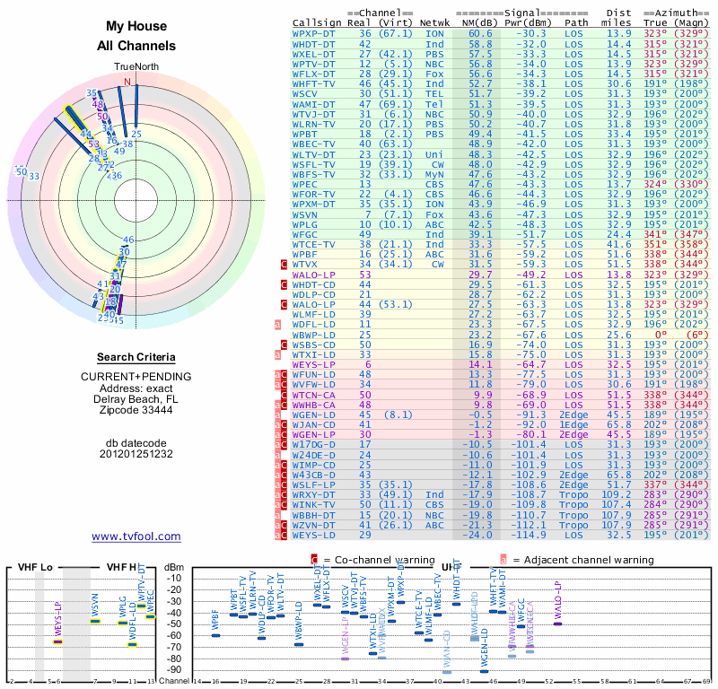The height and width of the screenshot is (689, 718).
Task: Click the WSVN marker in VHF Hi chart
Action: coord(95,621)
